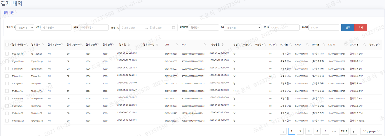Focus the SVC ID input field
Screen dimensions: 385x136
point(324,27)
